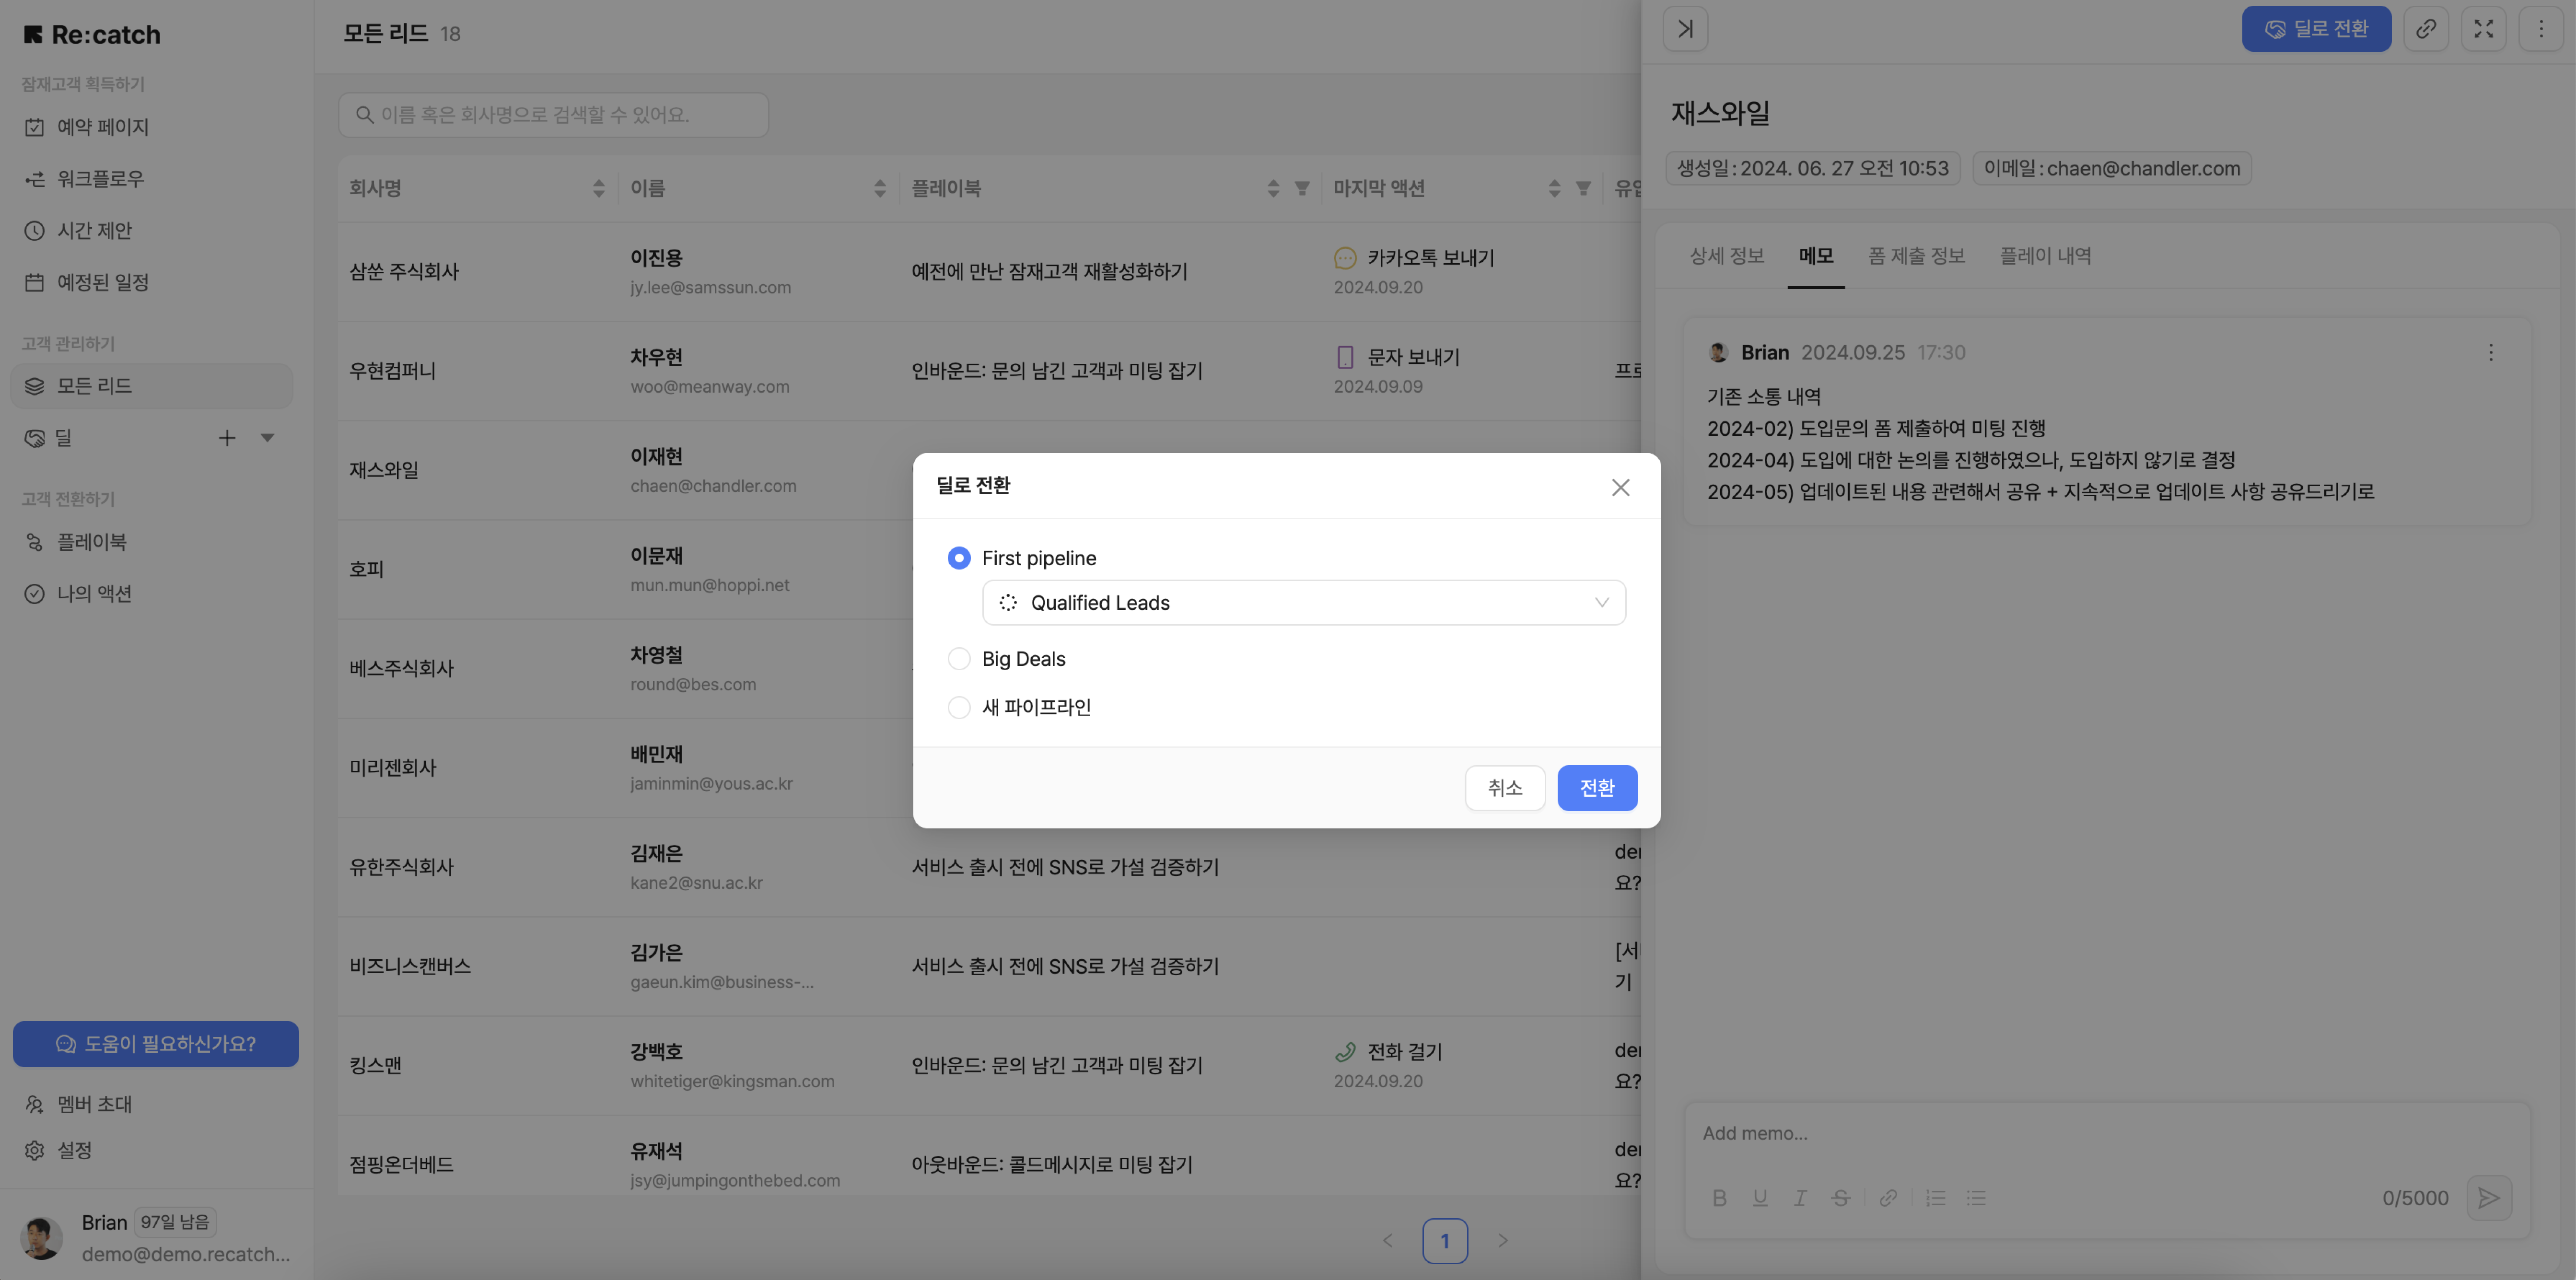Open the 삼쑨 주식회사 lead row

point(988,272)
